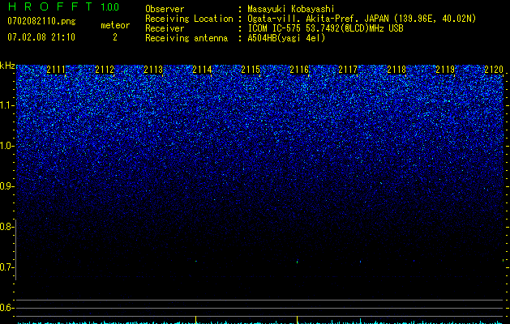Image resolution: width=510 pixels, height=324 pixels.
Task: Click the Receiver label
Action: 165,28
